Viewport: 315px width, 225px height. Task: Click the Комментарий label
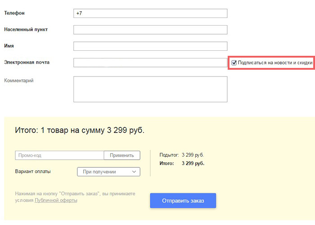[19, 81]
